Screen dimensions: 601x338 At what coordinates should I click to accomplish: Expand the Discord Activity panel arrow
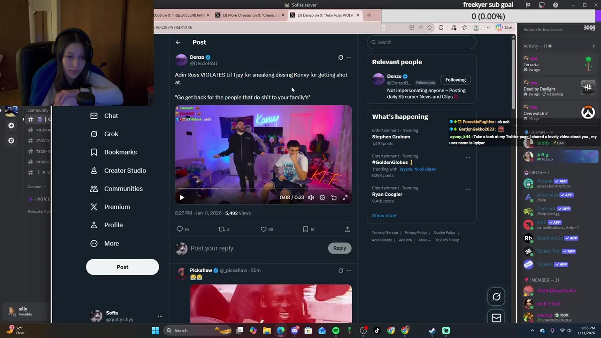point(593,46)
